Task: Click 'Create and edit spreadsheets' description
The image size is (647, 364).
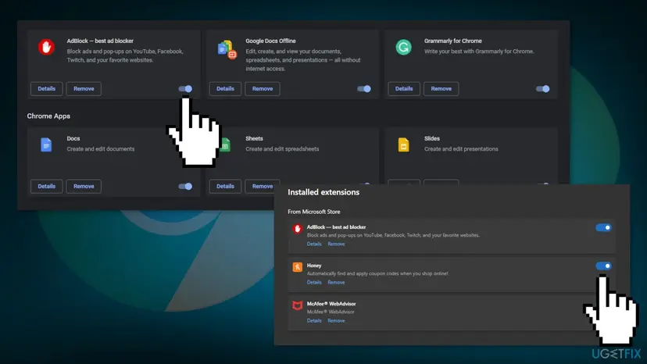Action: [282, 149]
